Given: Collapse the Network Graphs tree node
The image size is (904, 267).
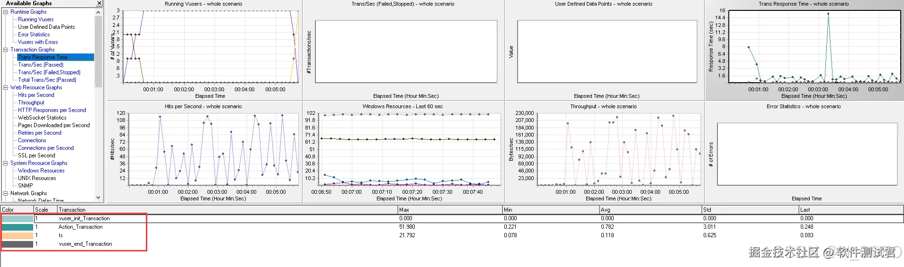Looking at the screenshot, I should click(x=6, y=193).
